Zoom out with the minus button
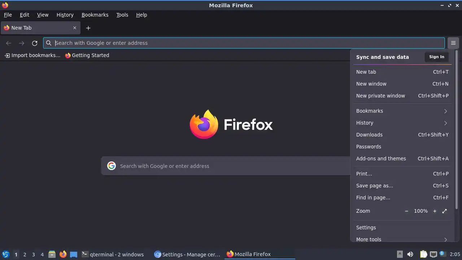 tap(406, 211)
